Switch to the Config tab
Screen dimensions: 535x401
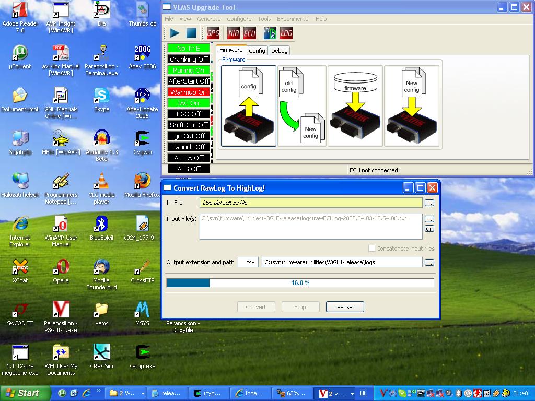[x=257, y=51]
